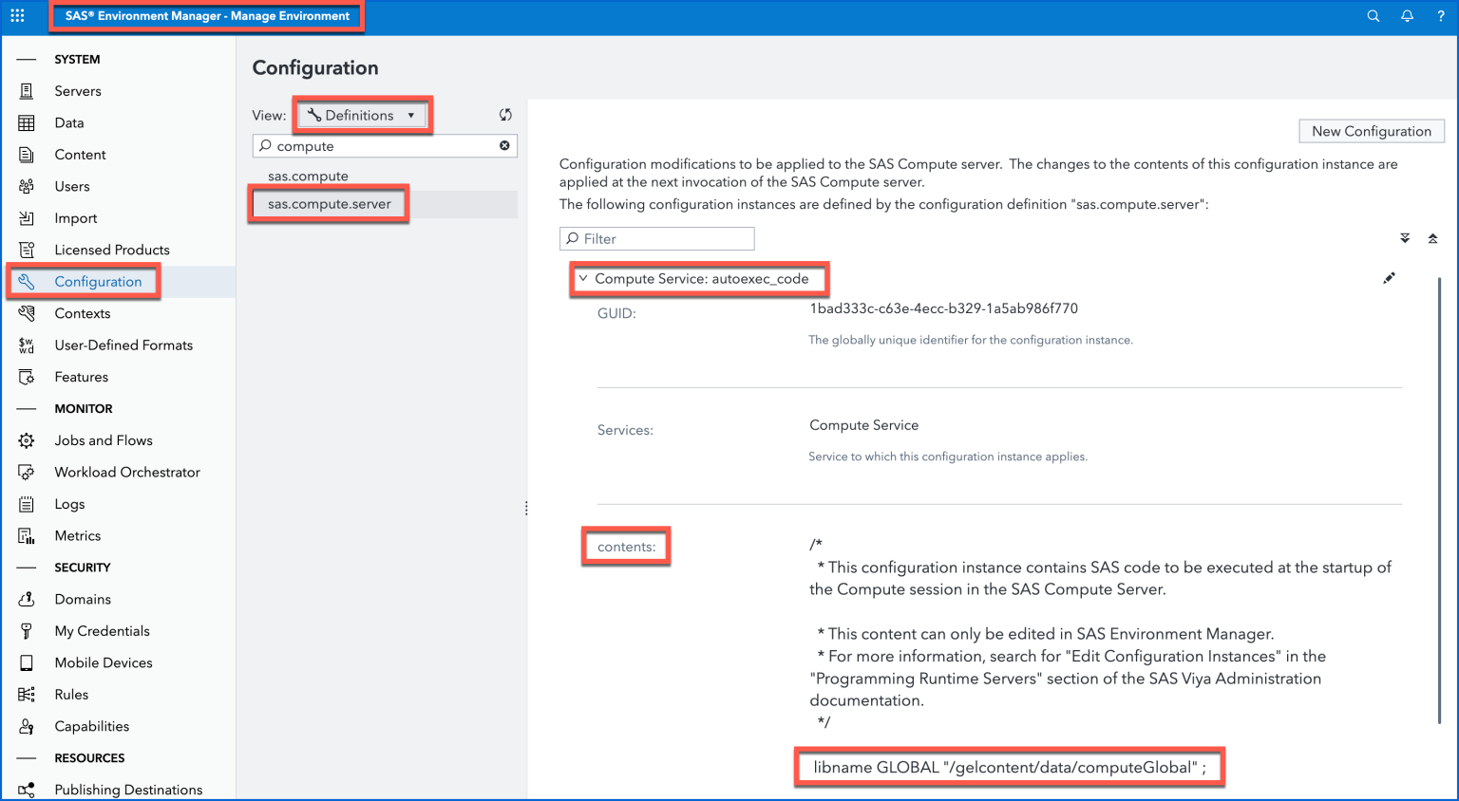
Task: Collapse all instances with the up arrows
Action: coord(1432,238)
